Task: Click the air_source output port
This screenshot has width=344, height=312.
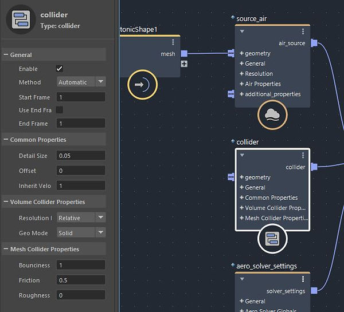Action: (314, 43)
